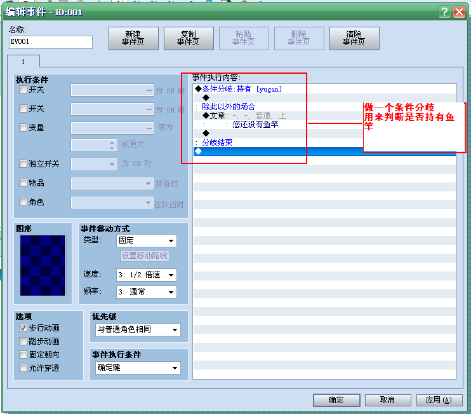Click the 变量 value stepper arrows
This screenshot has height=414, width=471.
[x=112, y=146]
